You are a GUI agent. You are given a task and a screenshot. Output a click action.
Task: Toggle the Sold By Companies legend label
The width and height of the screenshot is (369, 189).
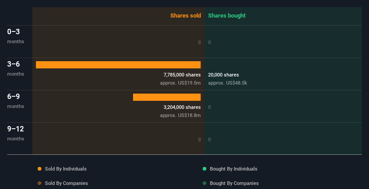pyautogui.click(x=66, y=183)
